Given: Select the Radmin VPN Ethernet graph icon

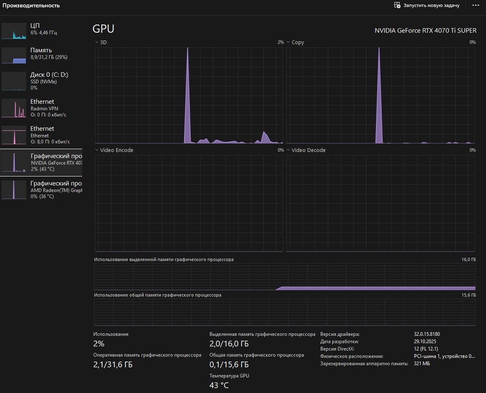Looking at the screenshot, I should click(14, 108).
